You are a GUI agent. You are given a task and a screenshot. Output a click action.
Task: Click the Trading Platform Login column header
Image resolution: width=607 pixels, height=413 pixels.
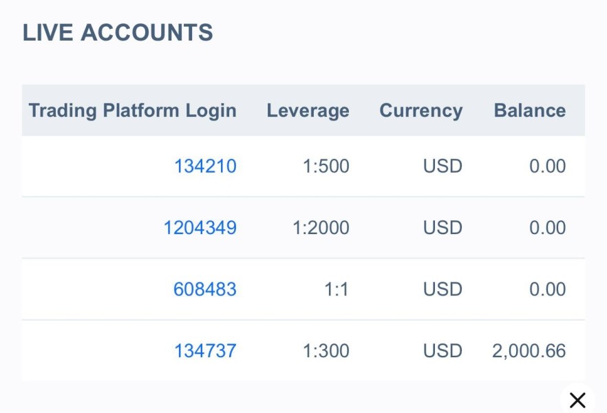click(132, 111)
